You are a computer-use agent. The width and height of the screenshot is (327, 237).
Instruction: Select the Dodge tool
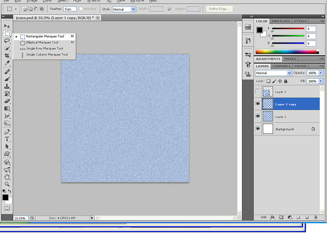tap(7, 123)
